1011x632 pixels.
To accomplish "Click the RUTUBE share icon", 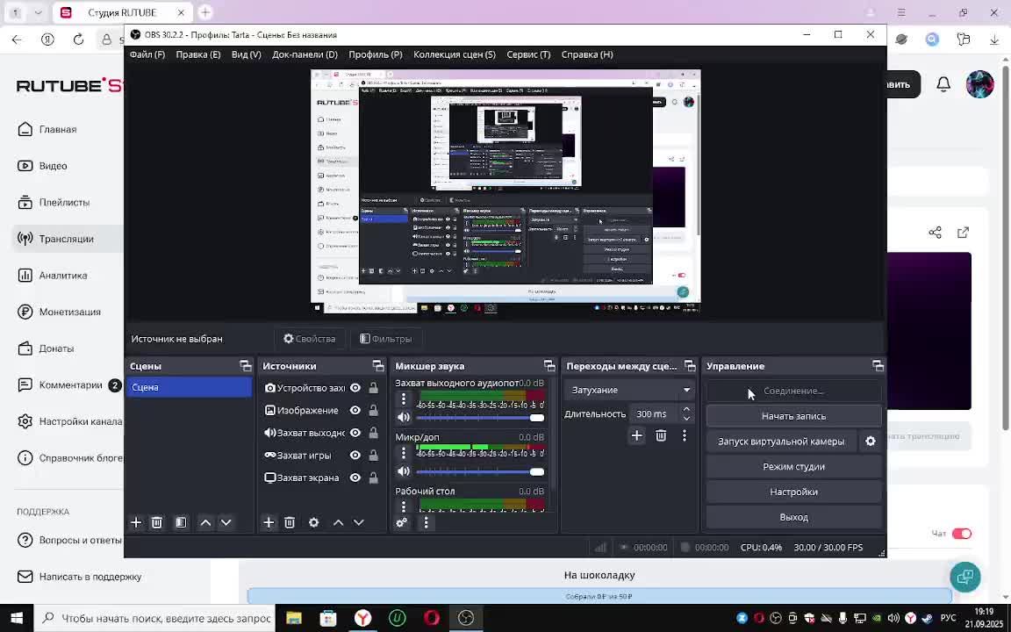I will [935, 232].
